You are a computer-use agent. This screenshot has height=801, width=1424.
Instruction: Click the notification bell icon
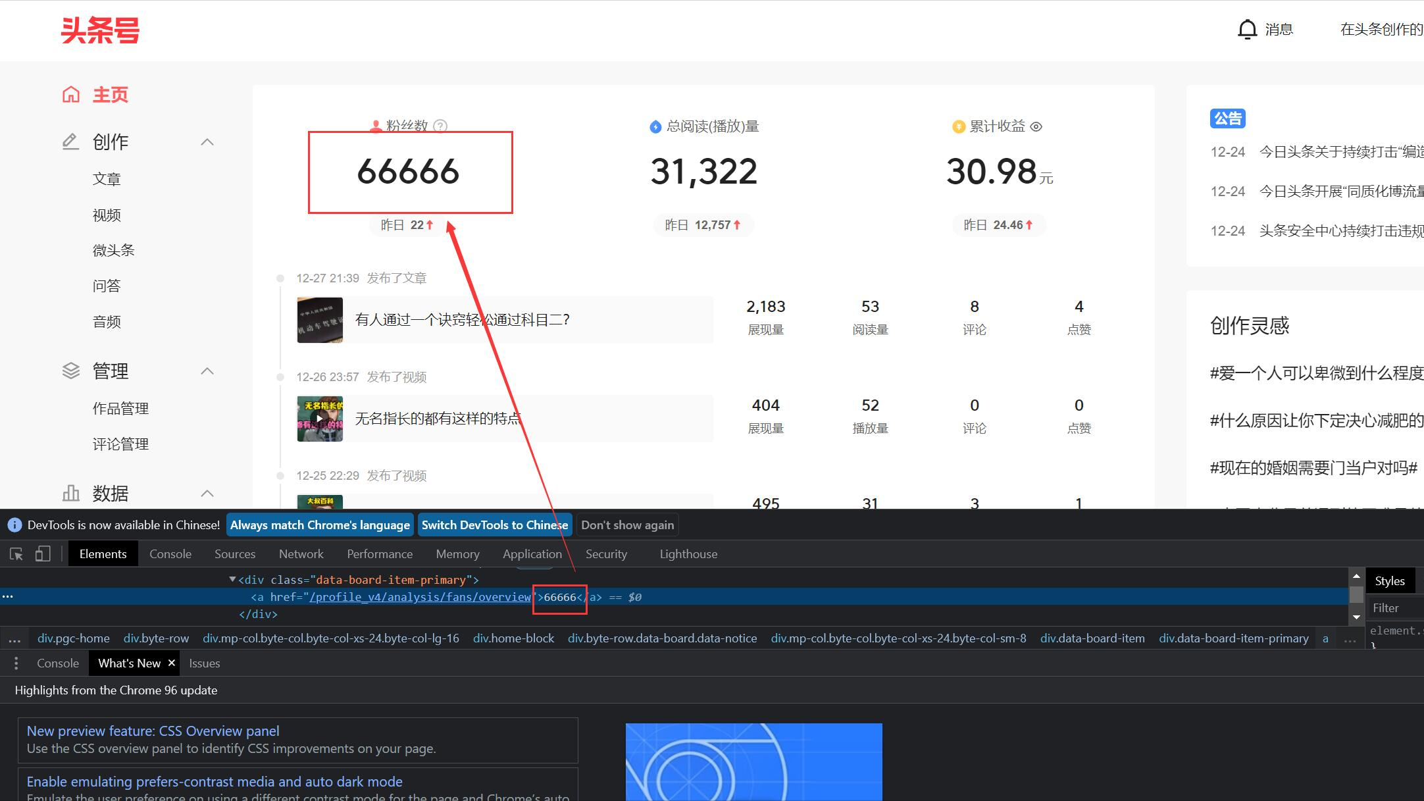1247,30
